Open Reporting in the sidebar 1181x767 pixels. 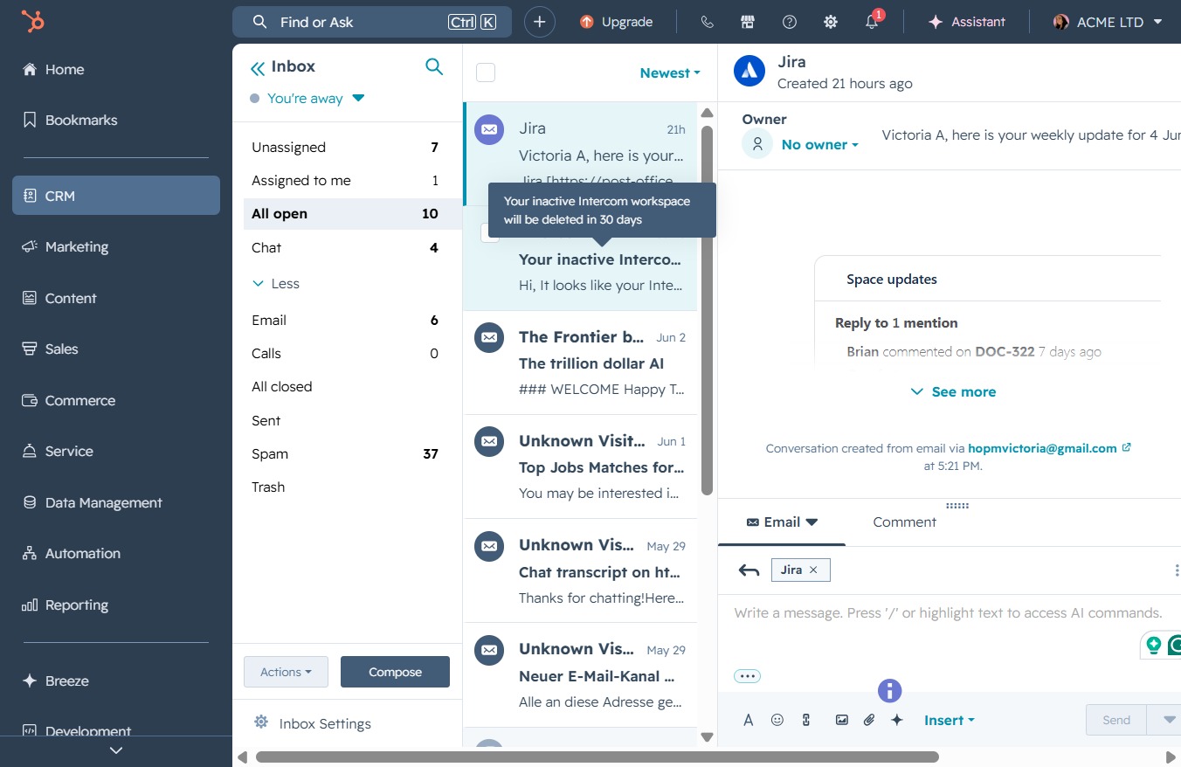click(x=116, y=605)
